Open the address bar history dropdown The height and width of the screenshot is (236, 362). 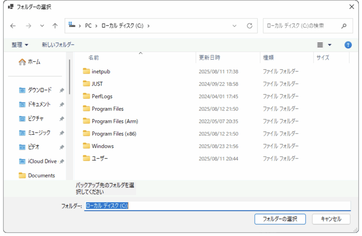click(234, 26)
